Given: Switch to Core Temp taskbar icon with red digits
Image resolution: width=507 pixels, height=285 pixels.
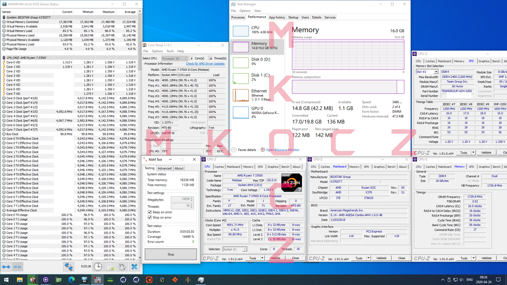Looking at the screenshot, I should 97,280.
